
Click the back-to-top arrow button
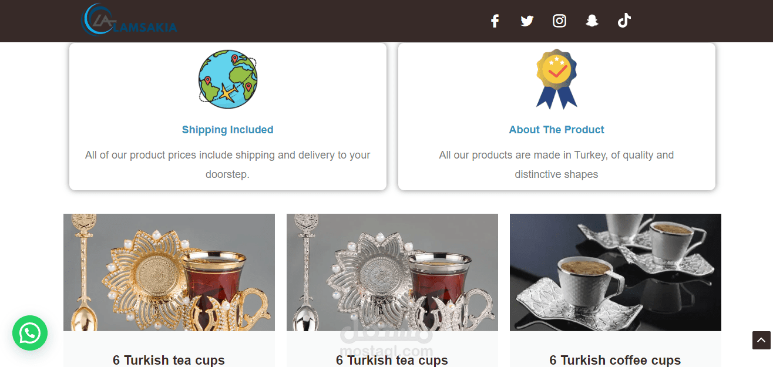click(x=761, y=340)
